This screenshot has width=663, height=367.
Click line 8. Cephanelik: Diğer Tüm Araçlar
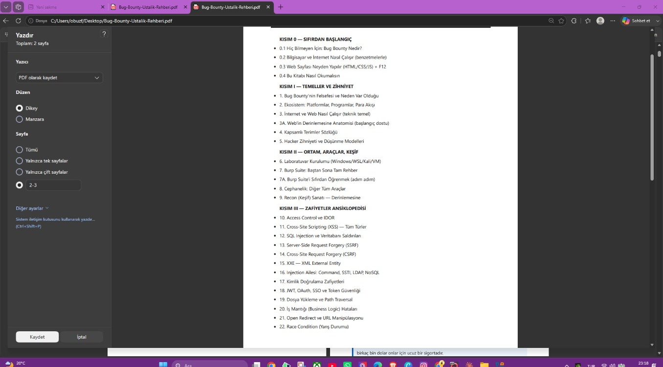(312, 189)
